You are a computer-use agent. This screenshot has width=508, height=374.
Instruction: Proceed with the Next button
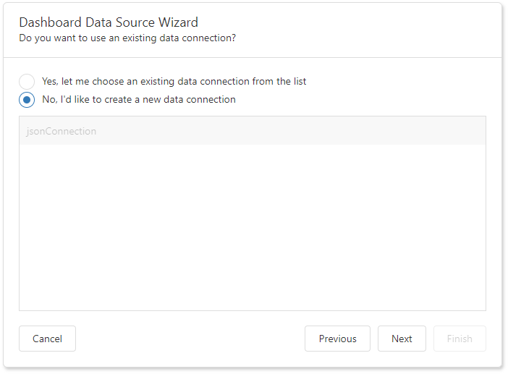pyautogui.click(x=402, y=339)
